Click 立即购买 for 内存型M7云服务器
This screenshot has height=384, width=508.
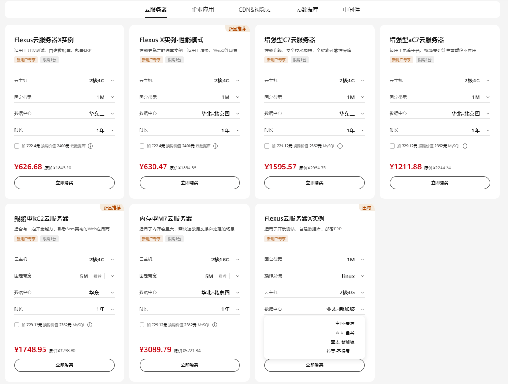[x=190, y=365]
